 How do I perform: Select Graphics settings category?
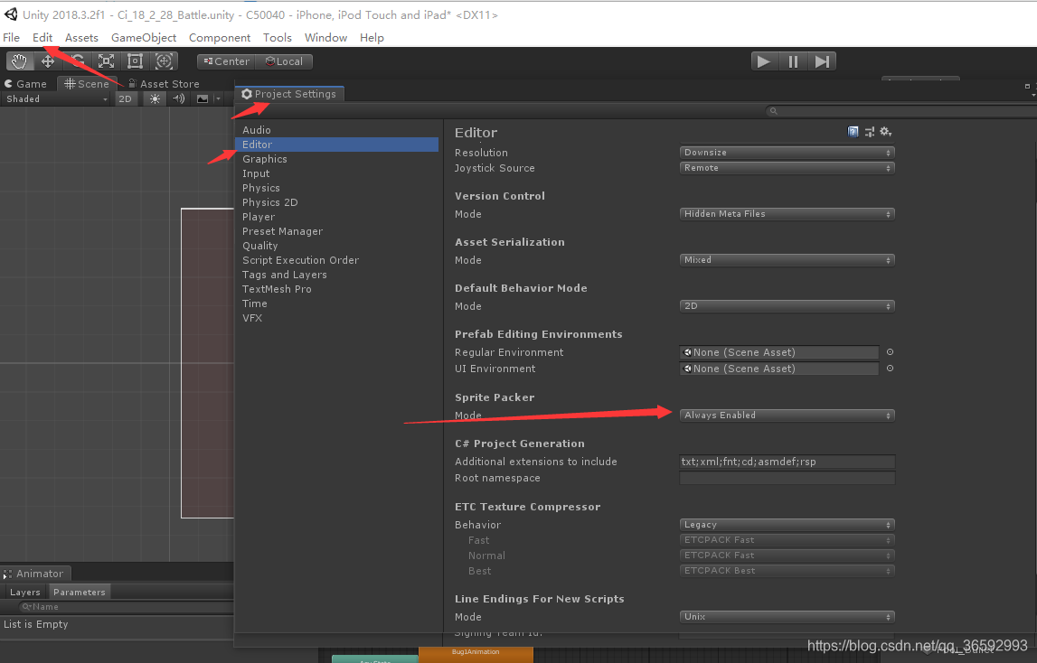336,159
